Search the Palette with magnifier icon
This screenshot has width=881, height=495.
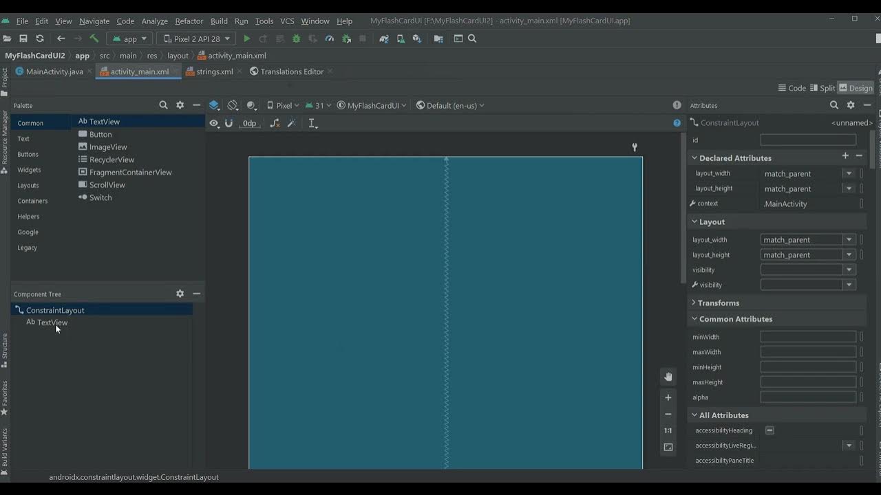point(163,105)
